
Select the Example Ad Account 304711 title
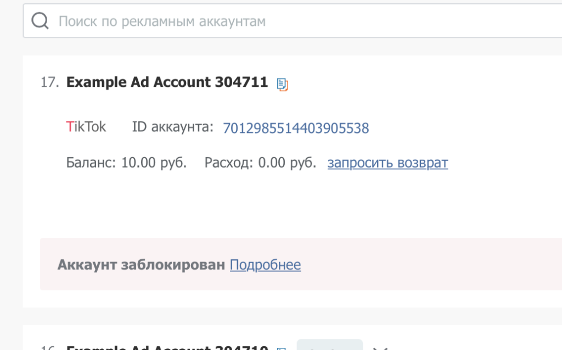click(167, 82)
